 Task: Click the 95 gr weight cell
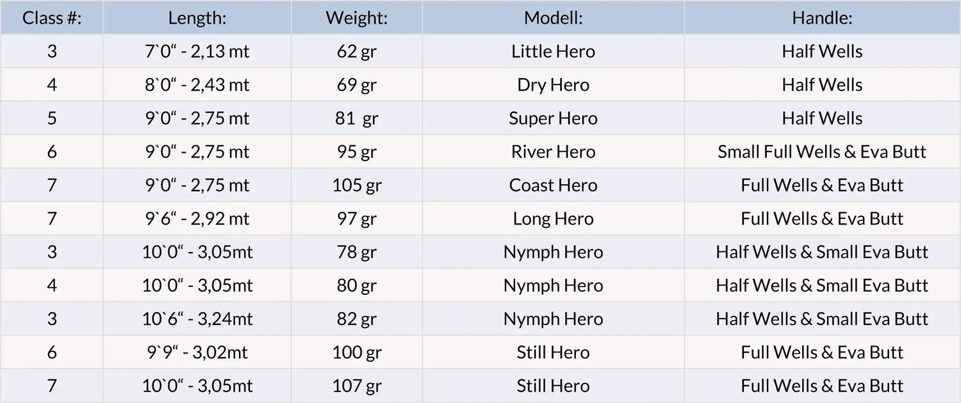(x=357, y=152)
